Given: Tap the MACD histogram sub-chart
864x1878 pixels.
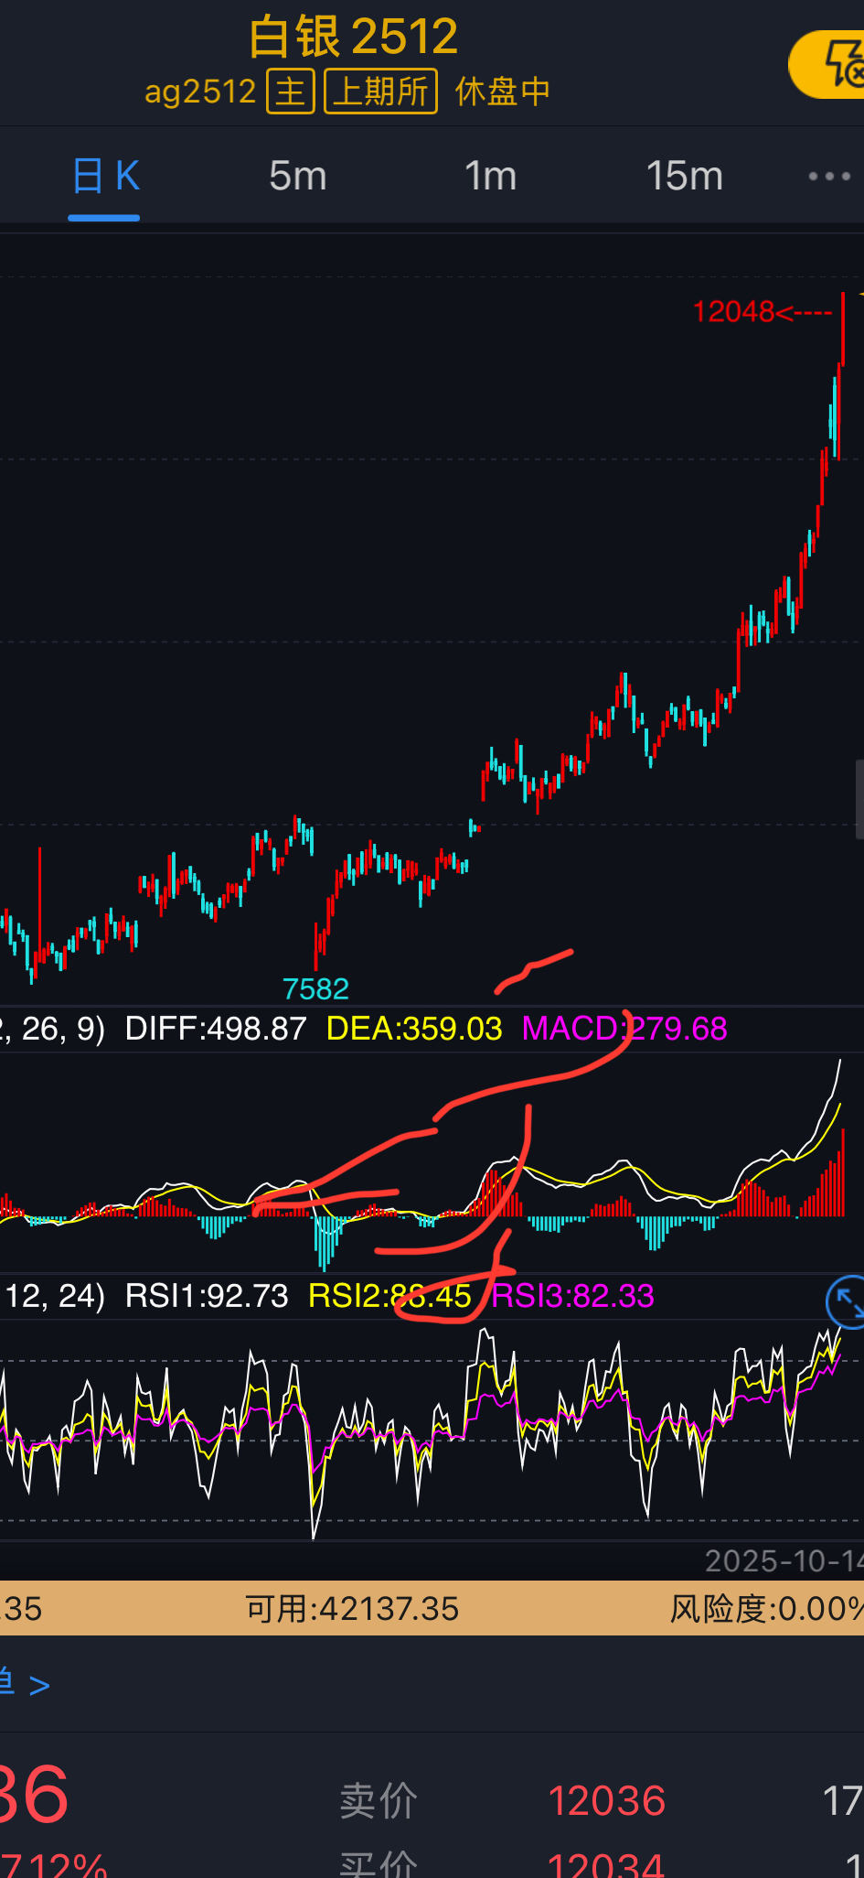Looking at the screenshot, I should [430, 1160].
